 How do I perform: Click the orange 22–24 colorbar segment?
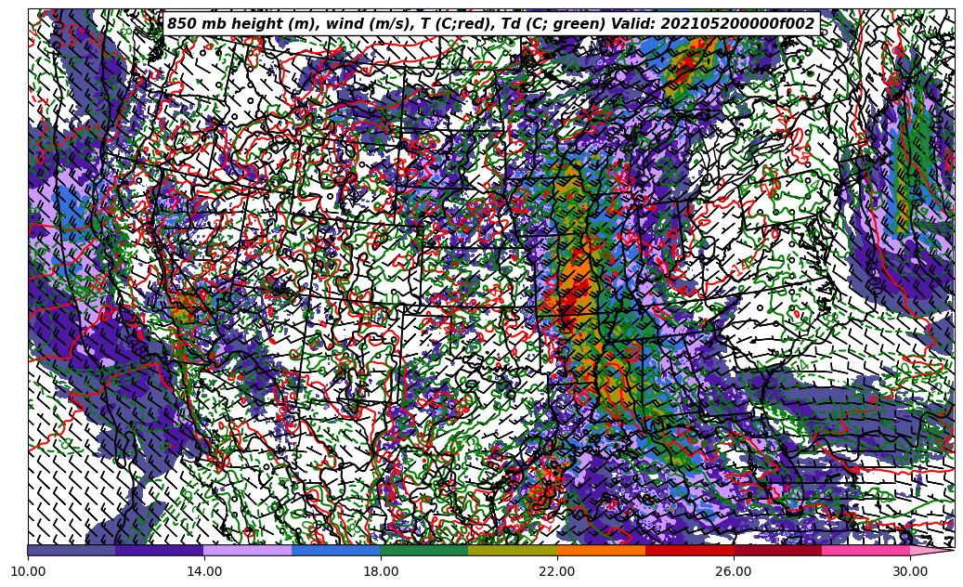(601, 551)
